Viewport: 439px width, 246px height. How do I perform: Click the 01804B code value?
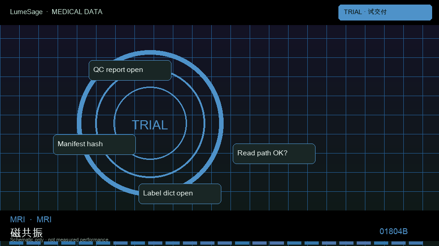(x=393, y=231)
